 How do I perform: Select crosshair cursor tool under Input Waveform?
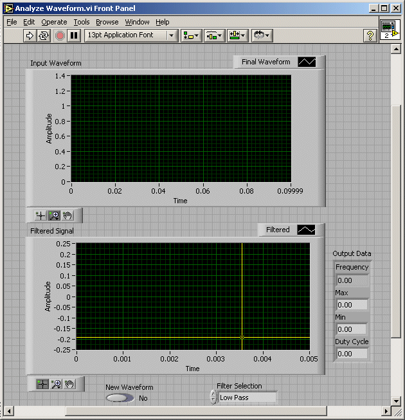40,215
